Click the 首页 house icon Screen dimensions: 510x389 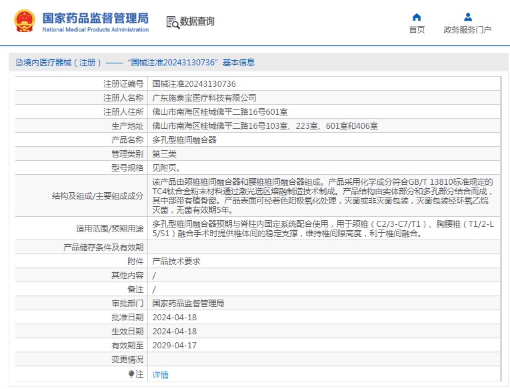(417, 17)
